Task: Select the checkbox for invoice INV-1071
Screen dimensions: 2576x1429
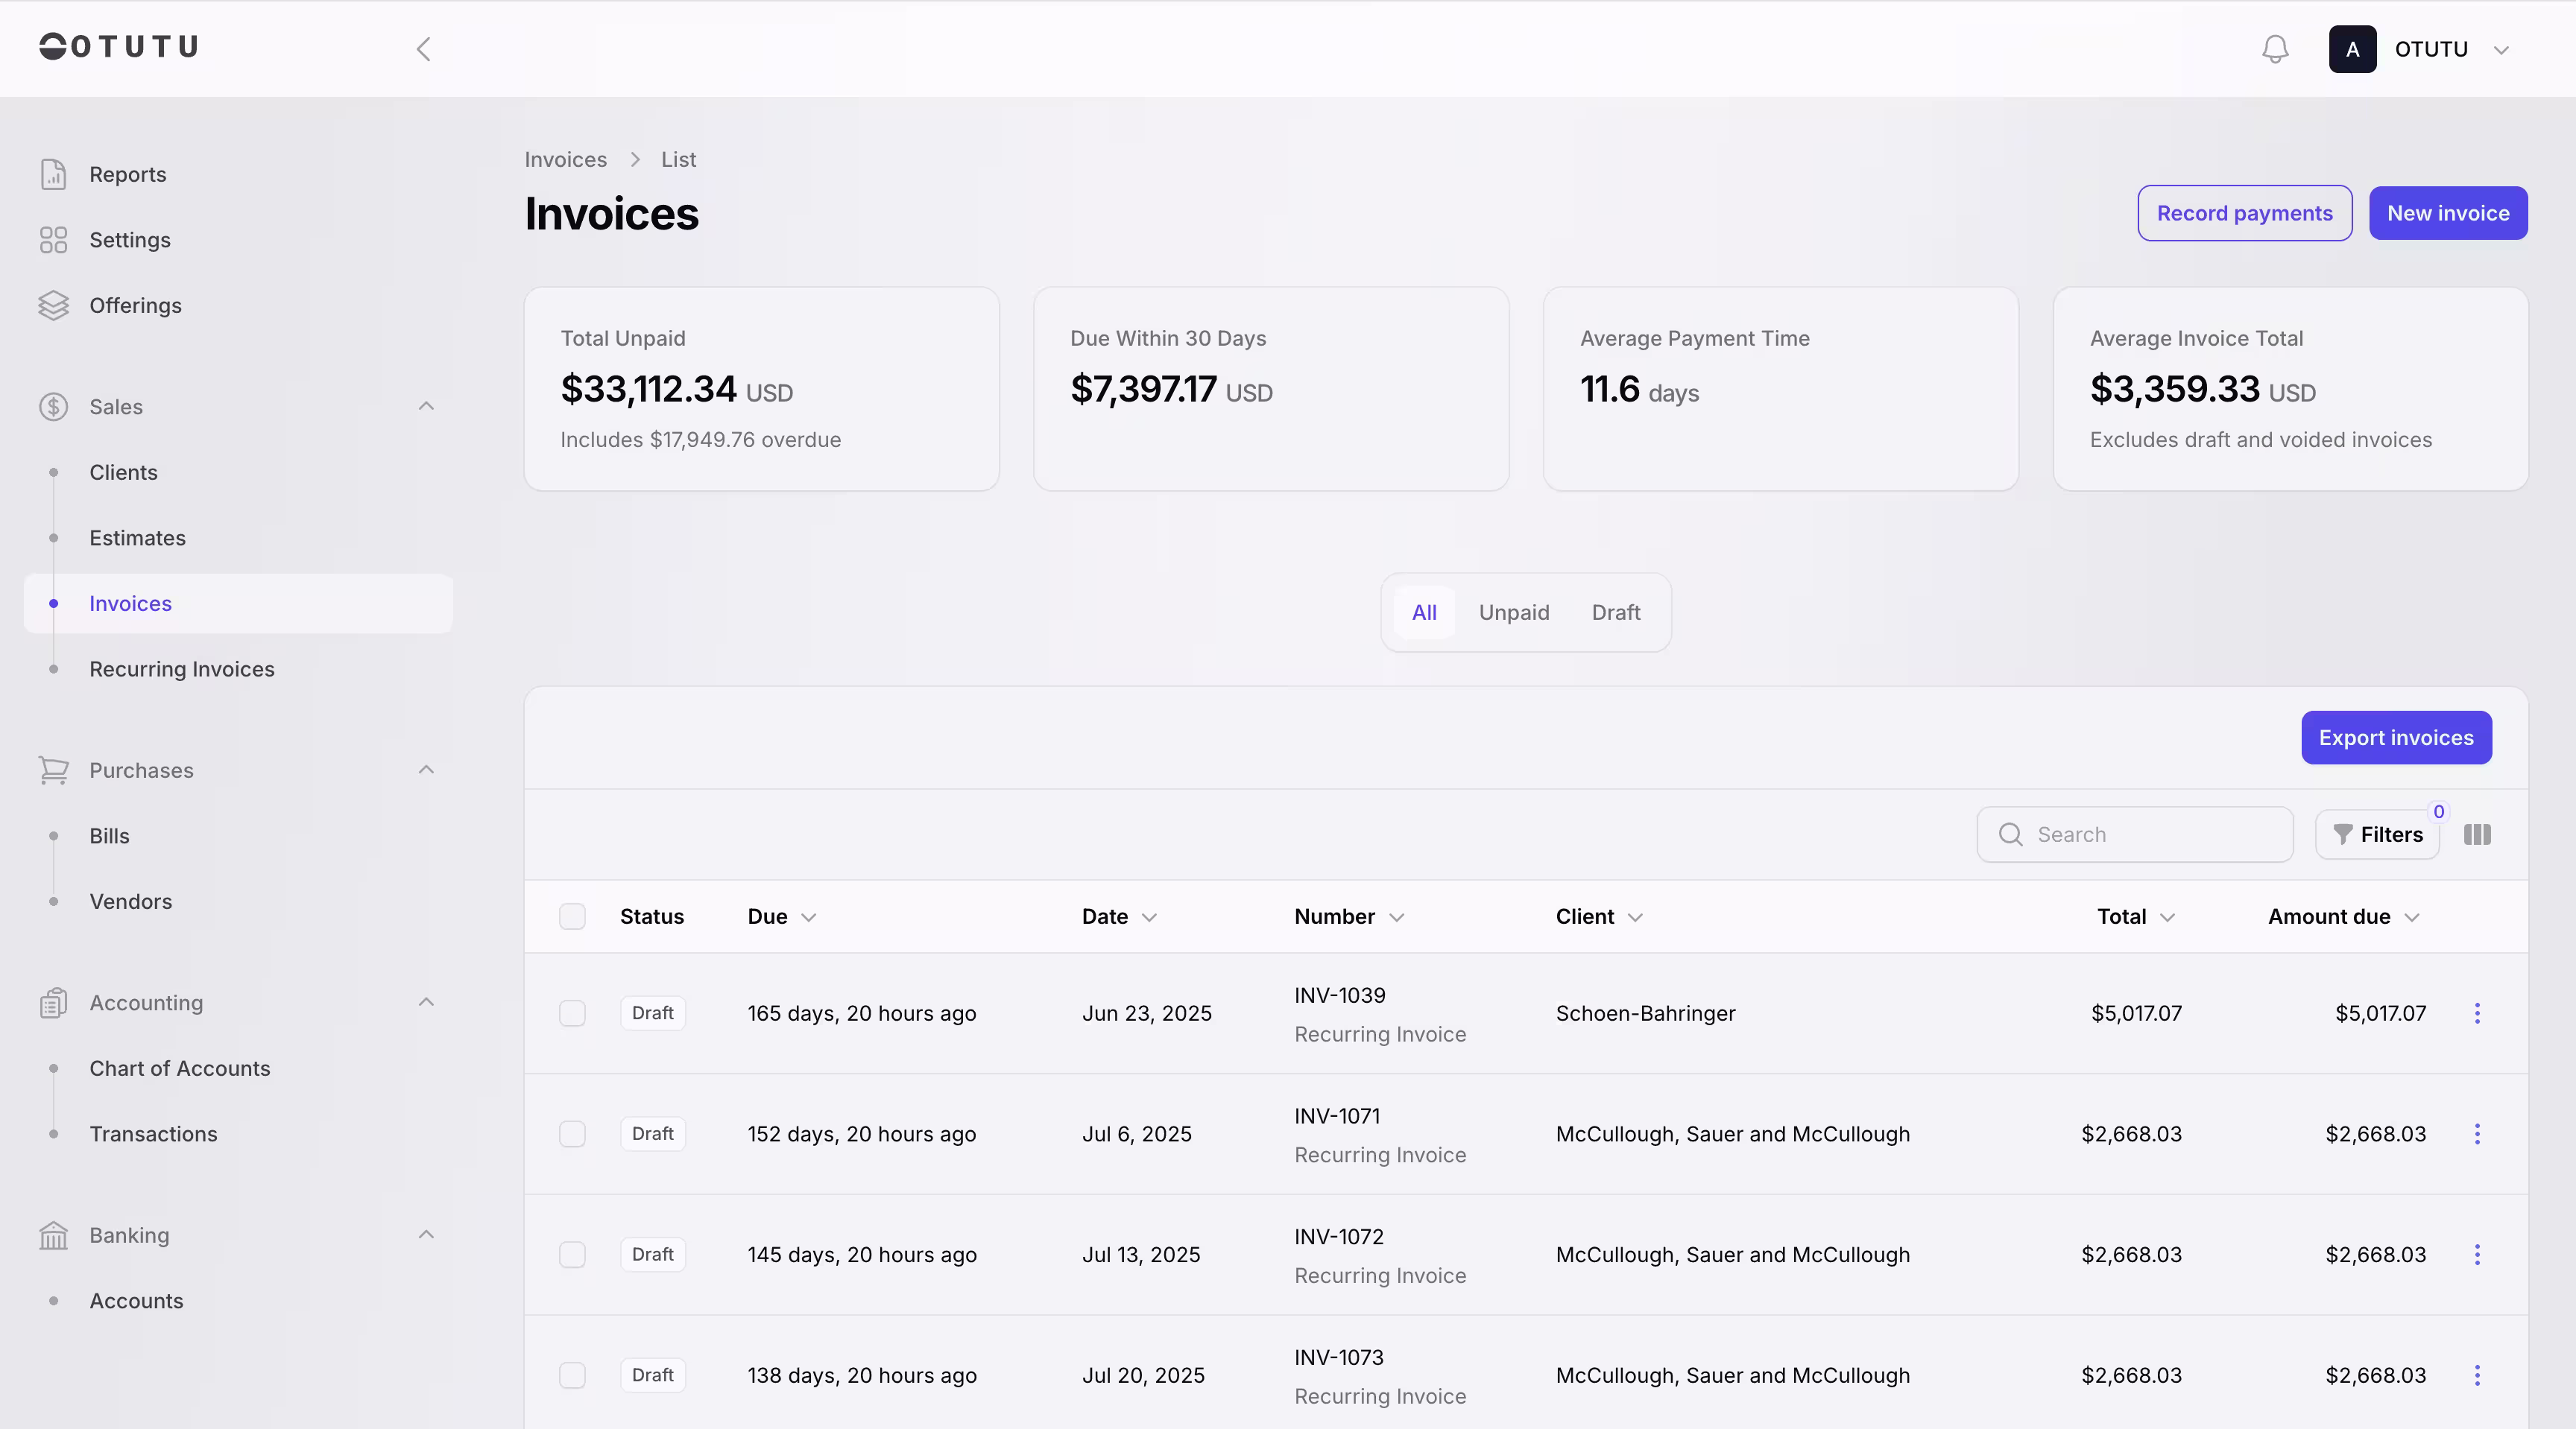Action: pyautogui.click(x=573, y=1134)
